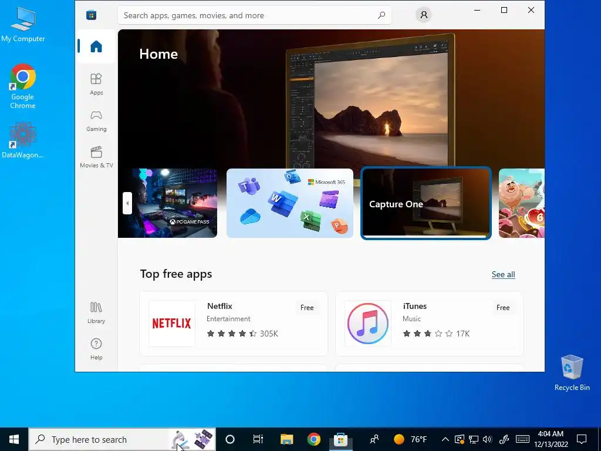Viewport: 601px width, 451px height.
Task: Click the Microsoft Store logo icon
Action: pyautogui.click(x=91, y=15)
